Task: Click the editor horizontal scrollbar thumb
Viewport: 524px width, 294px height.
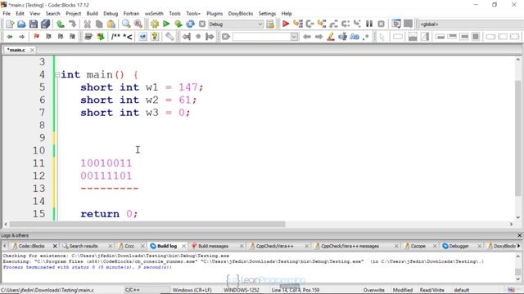Action: click(x=147, y=225)
